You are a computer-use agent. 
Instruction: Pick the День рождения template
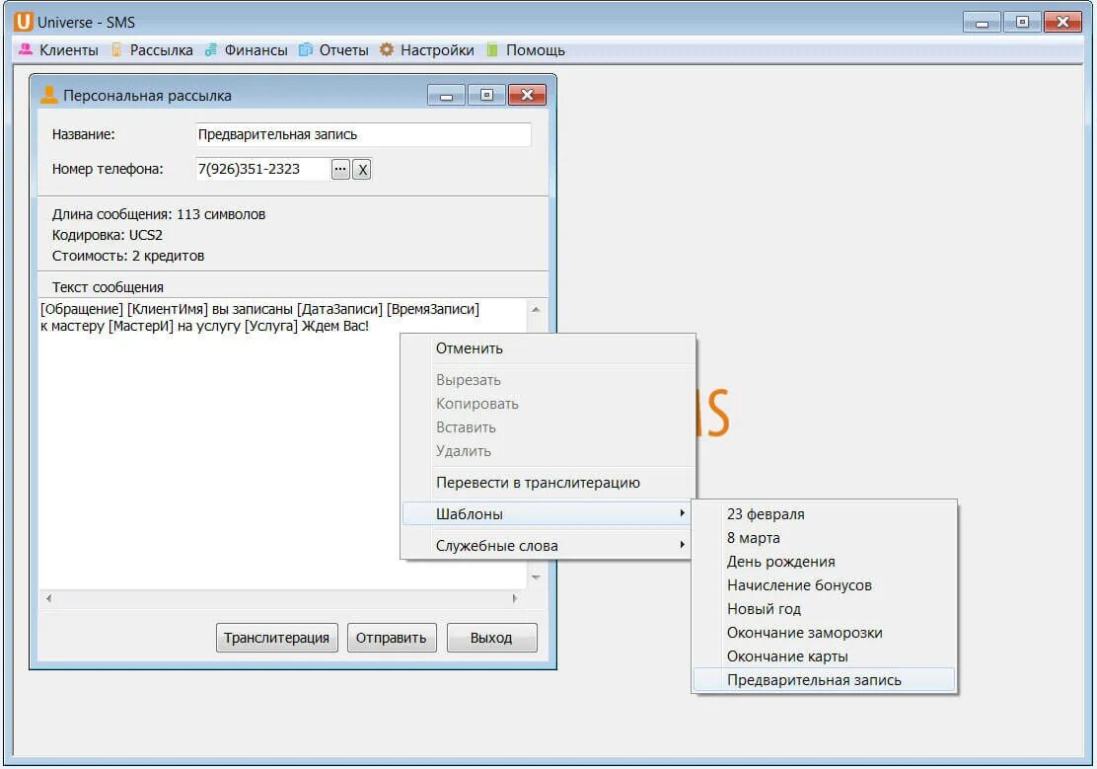point(824,562)
